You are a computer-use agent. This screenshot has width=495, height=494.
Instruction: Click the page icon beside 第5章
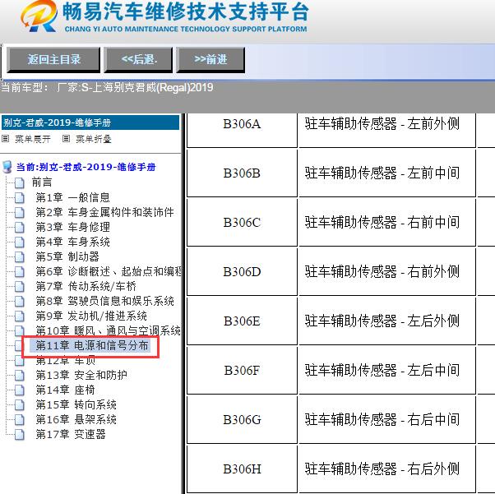tap(20, 257)
